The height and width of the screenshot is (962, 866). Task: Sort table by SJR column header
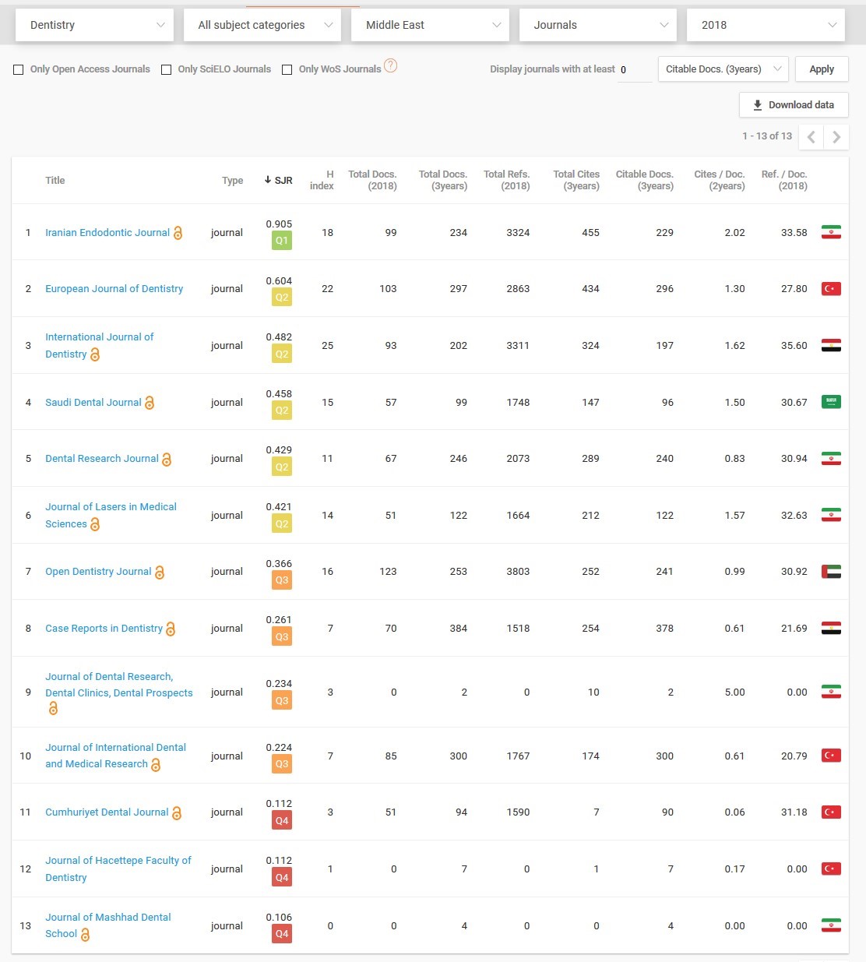[279, 180]
